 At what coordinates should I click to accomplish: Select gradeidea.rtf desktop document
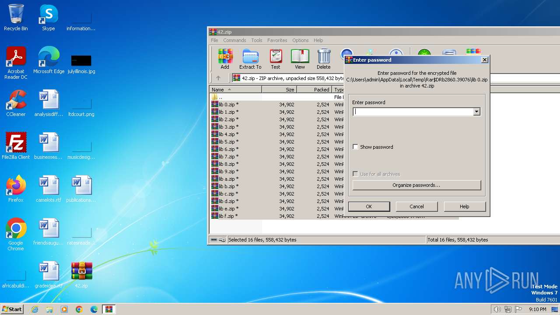tap(49, 275)
